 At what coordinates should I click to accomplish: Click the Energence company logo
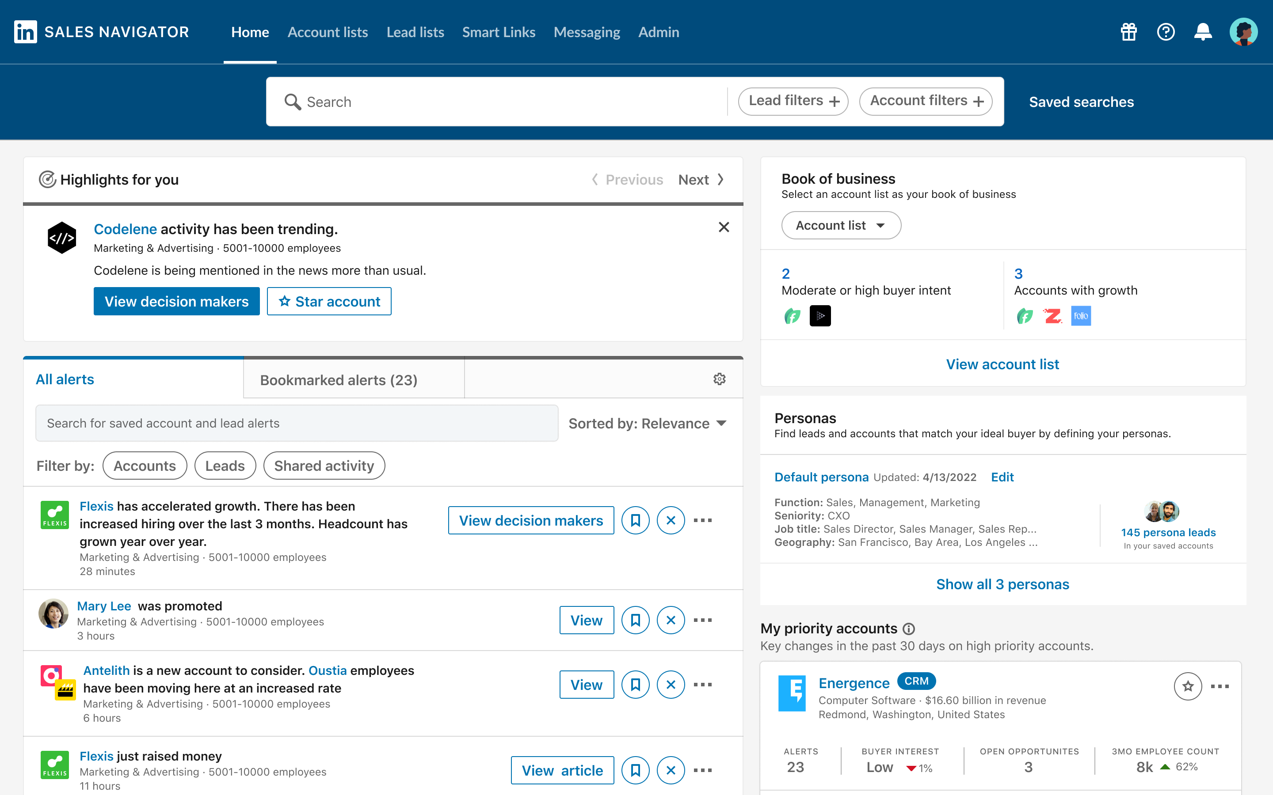(x=792, y=693)
